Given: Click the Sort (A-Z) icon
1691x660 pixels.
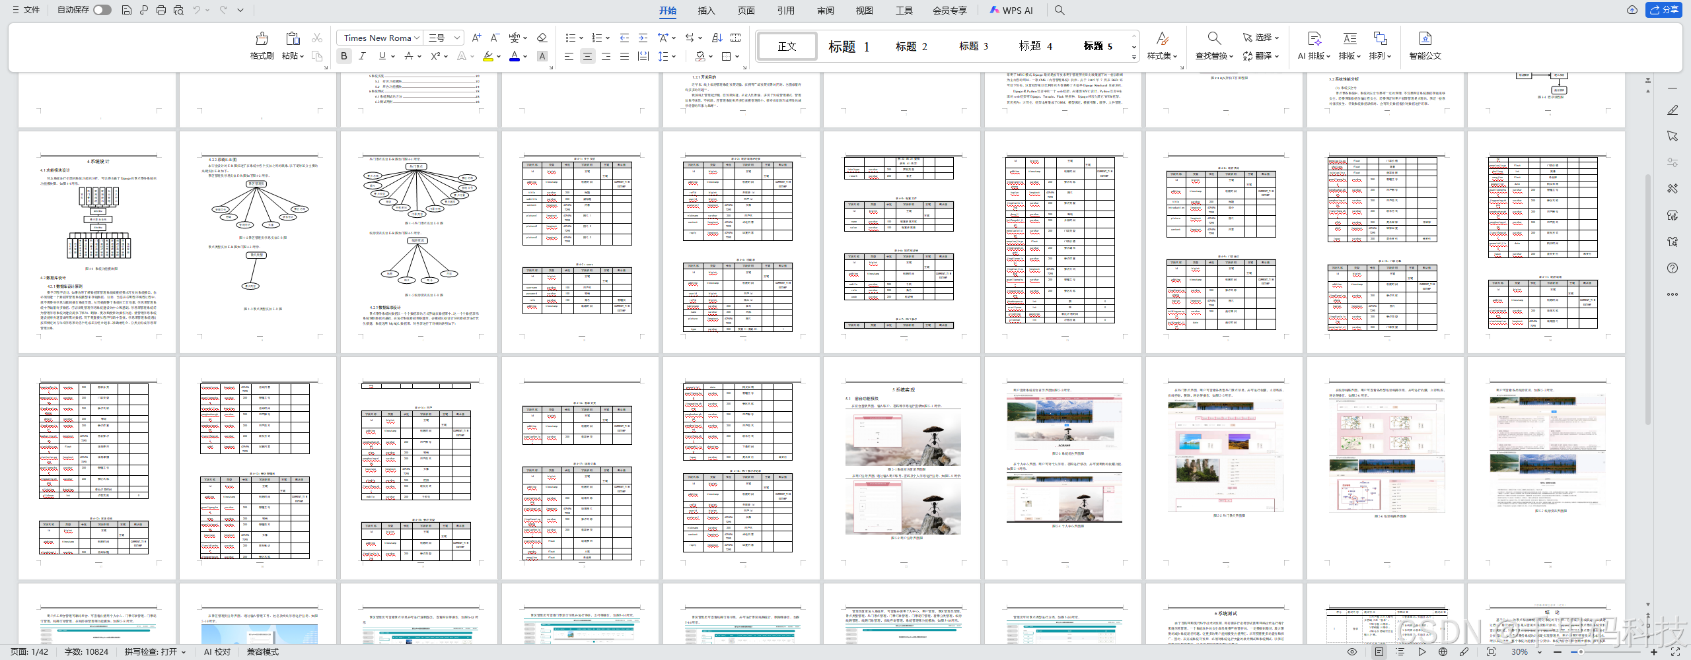Looking at the screenshot, I should (x=717, y=38).
